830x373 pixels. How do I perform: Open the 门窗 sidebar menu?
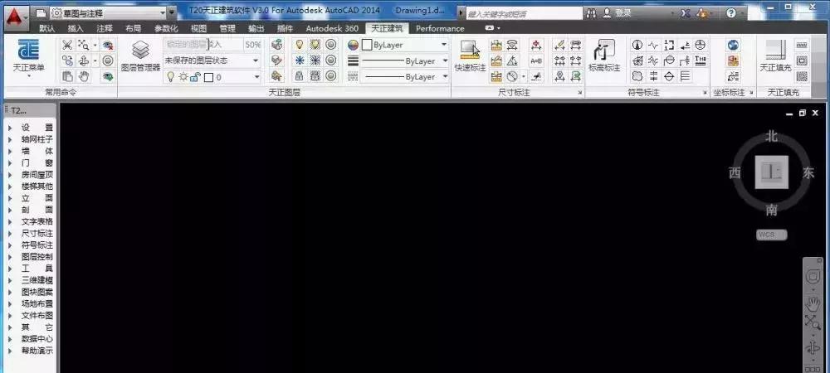(37, 162)
